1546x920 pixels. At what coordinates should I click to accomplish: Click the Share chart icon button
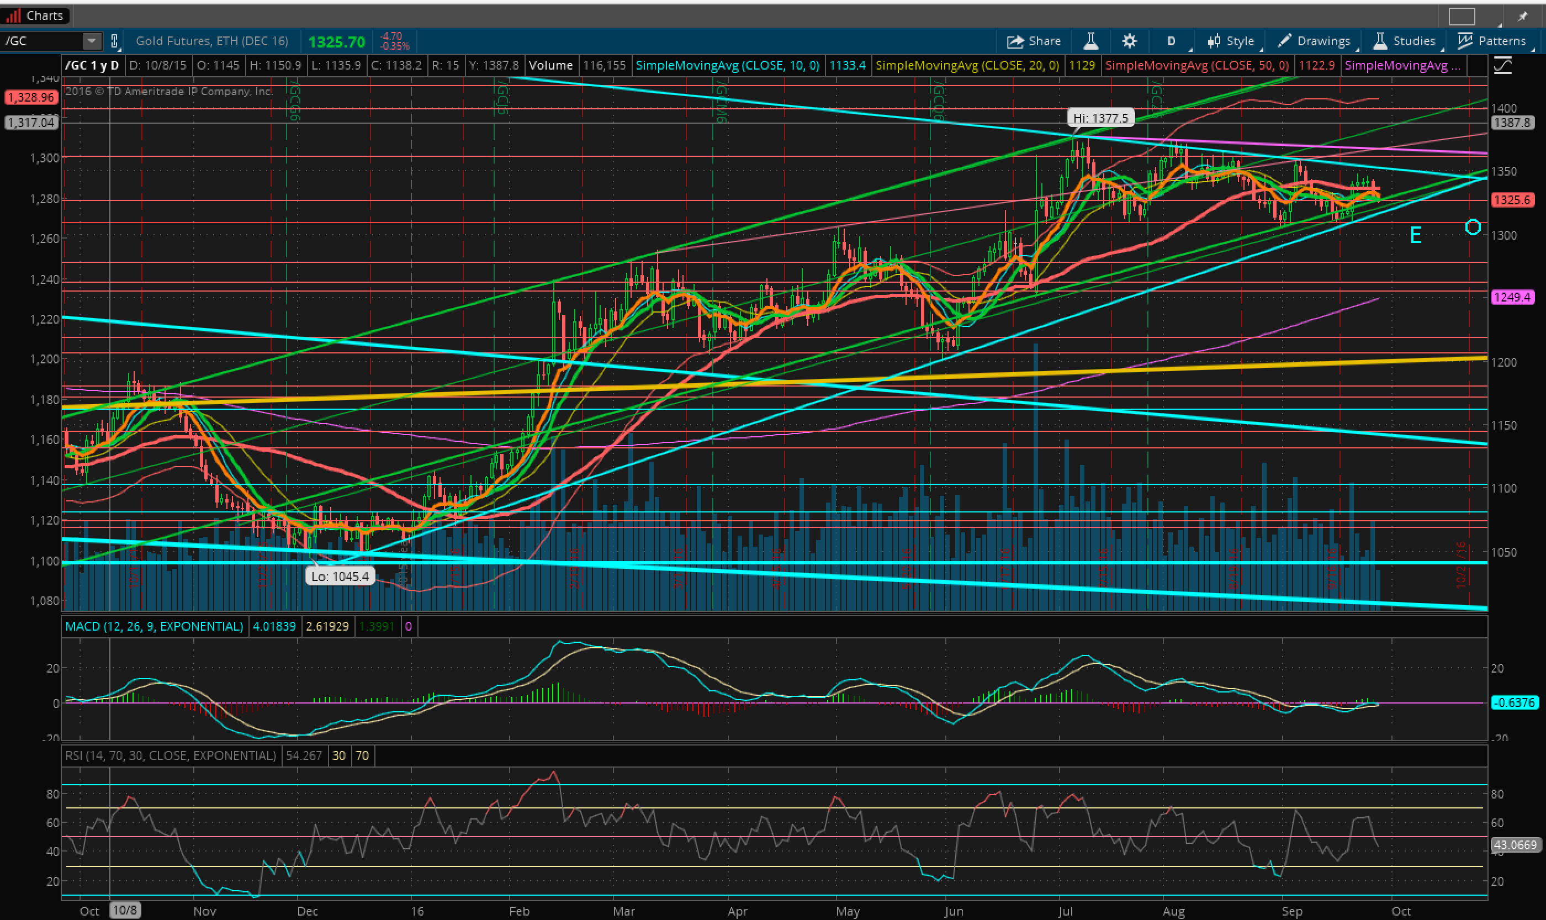[x=1034, y=41]
